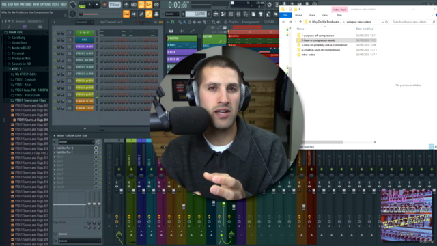437x246 pixels.
Task: Open the TOOLS menu
Action: [56, 5]
